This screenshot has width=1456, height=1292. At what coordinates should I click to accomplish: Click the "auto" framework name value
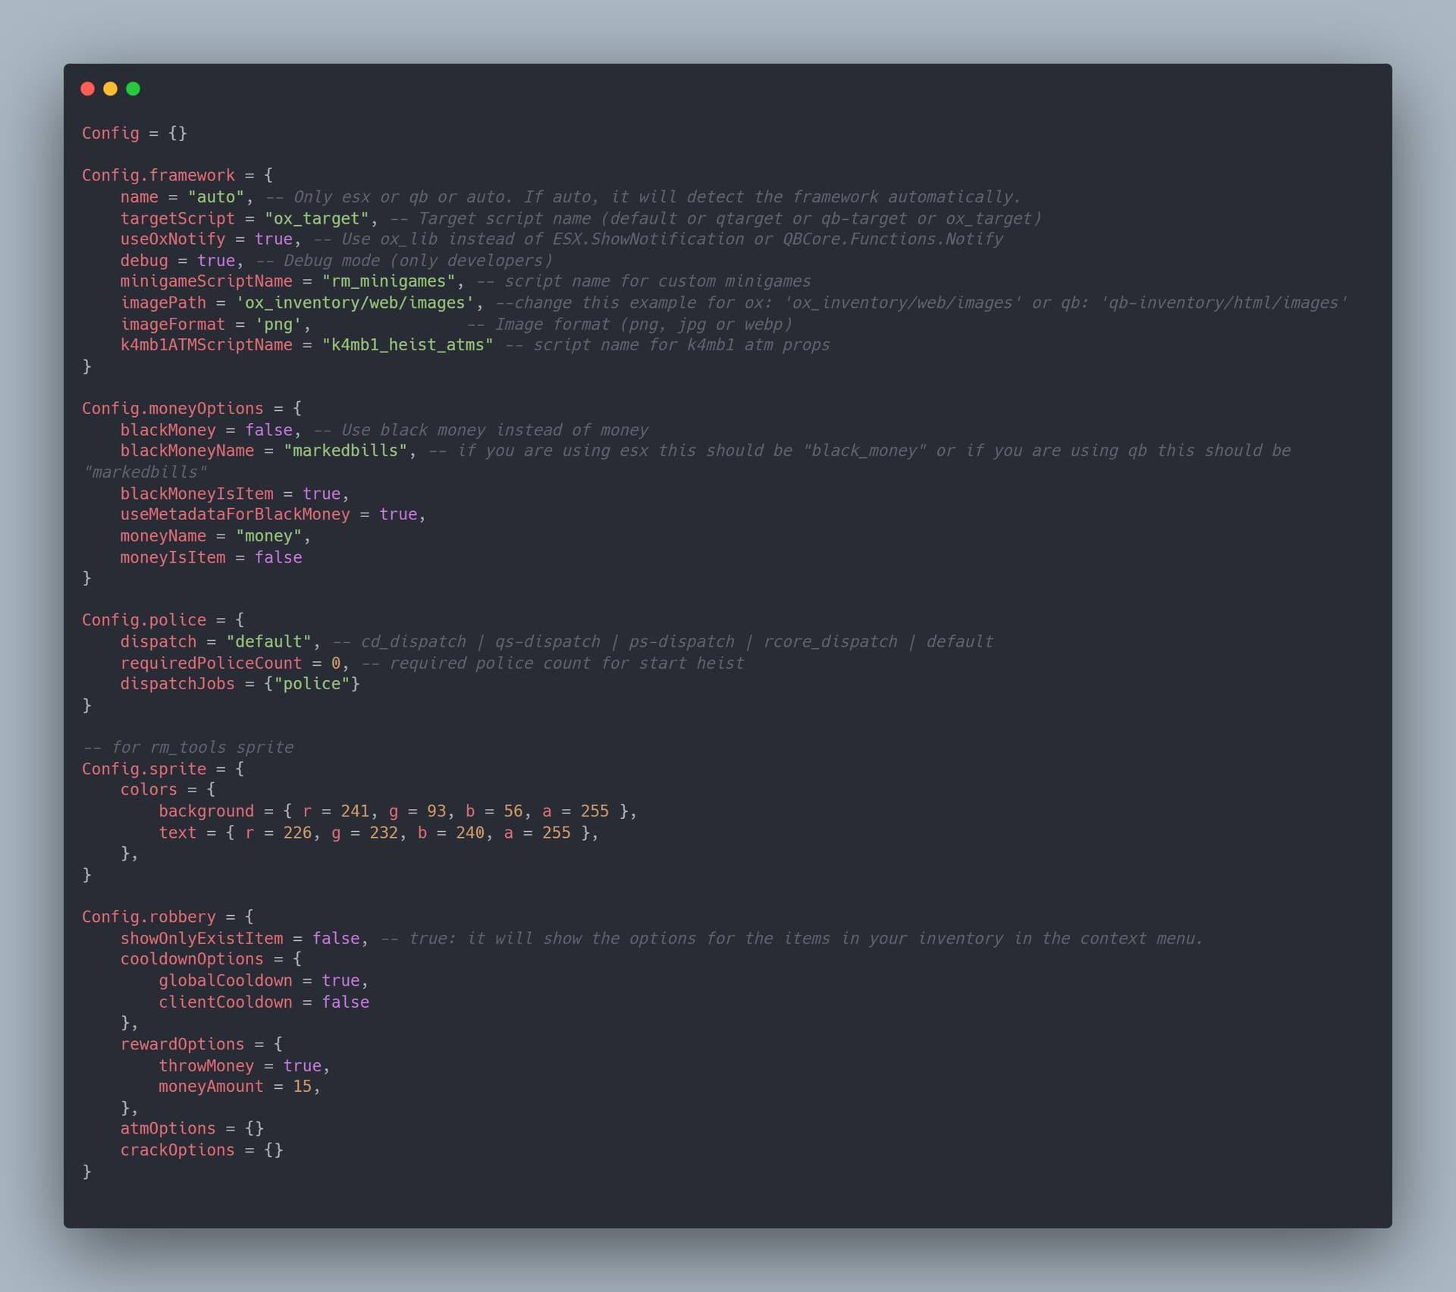coord(216,197)
